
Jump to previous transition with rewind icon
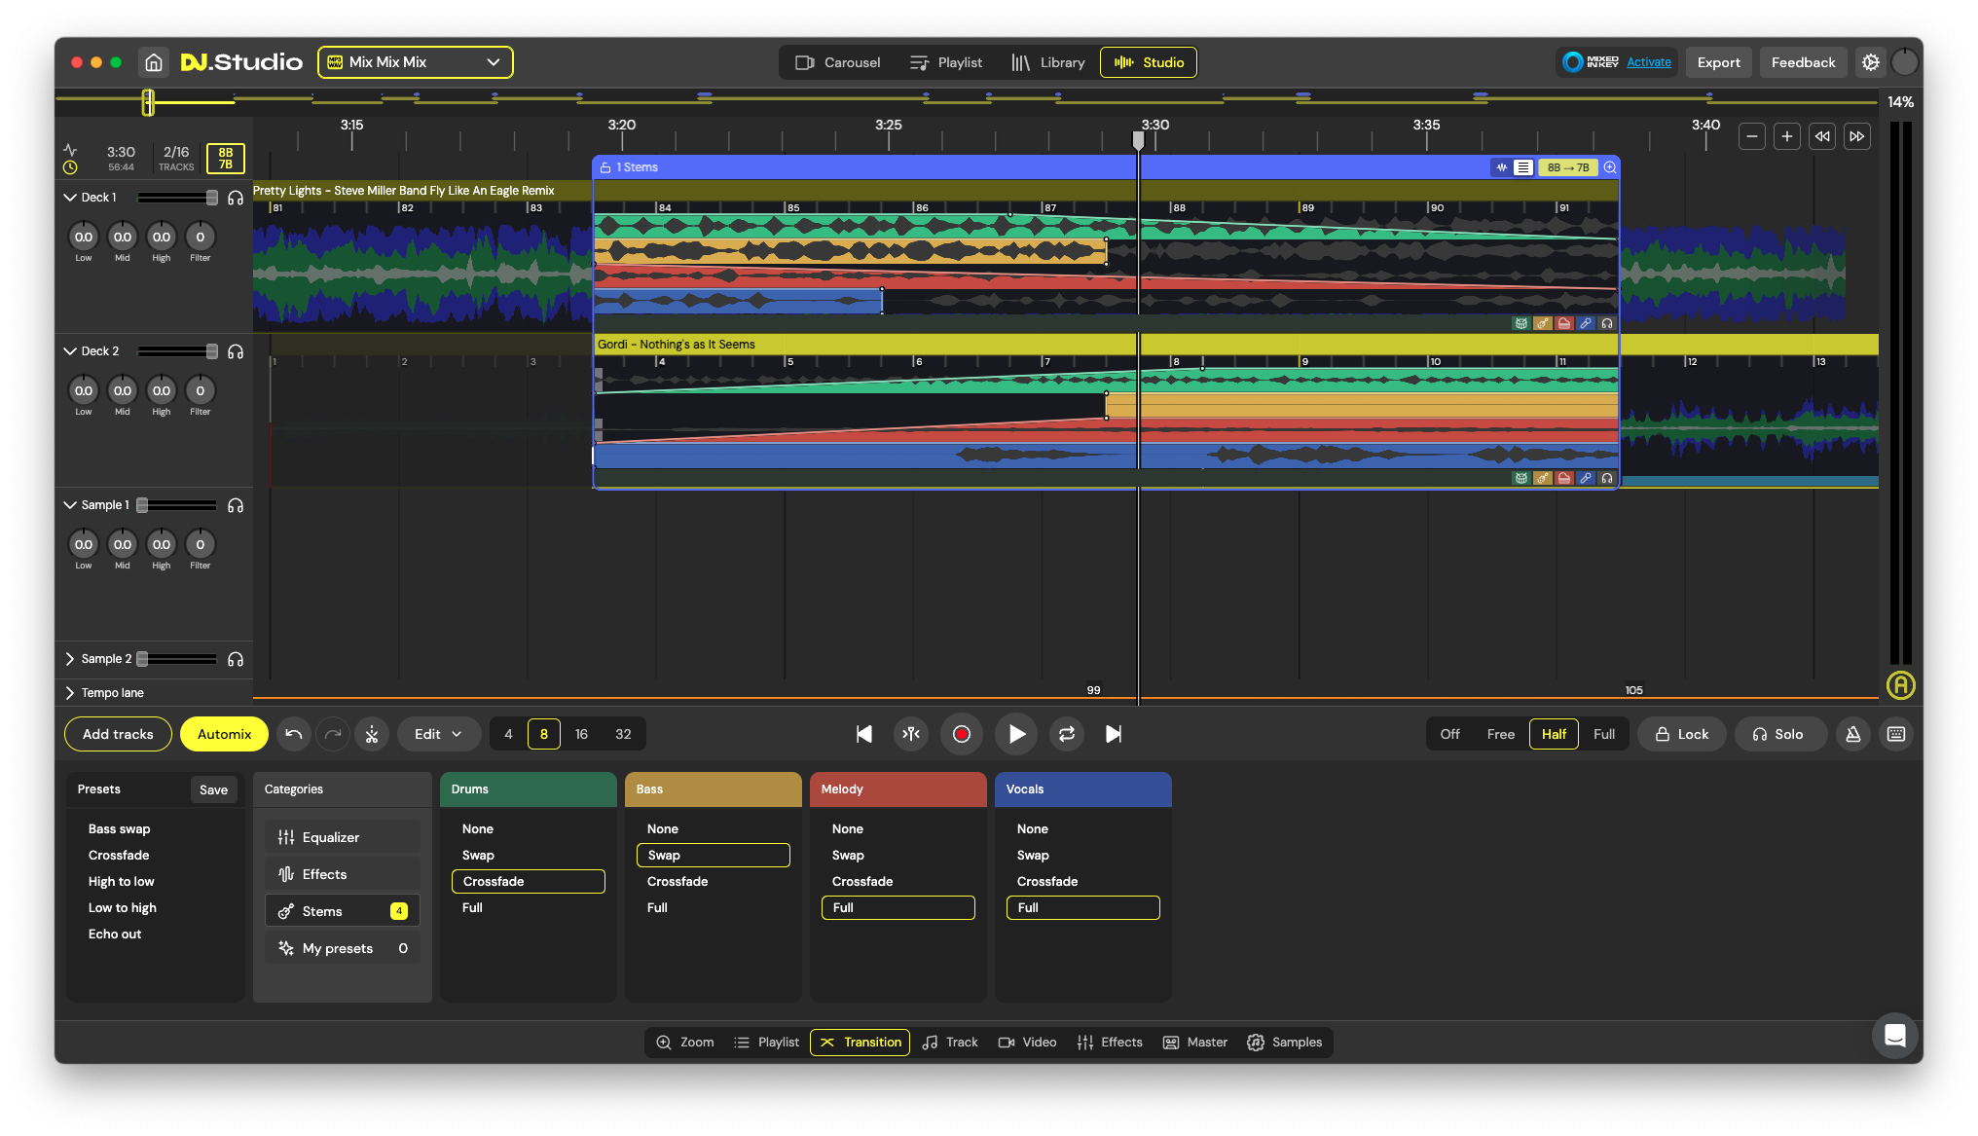coord(1821,136)
